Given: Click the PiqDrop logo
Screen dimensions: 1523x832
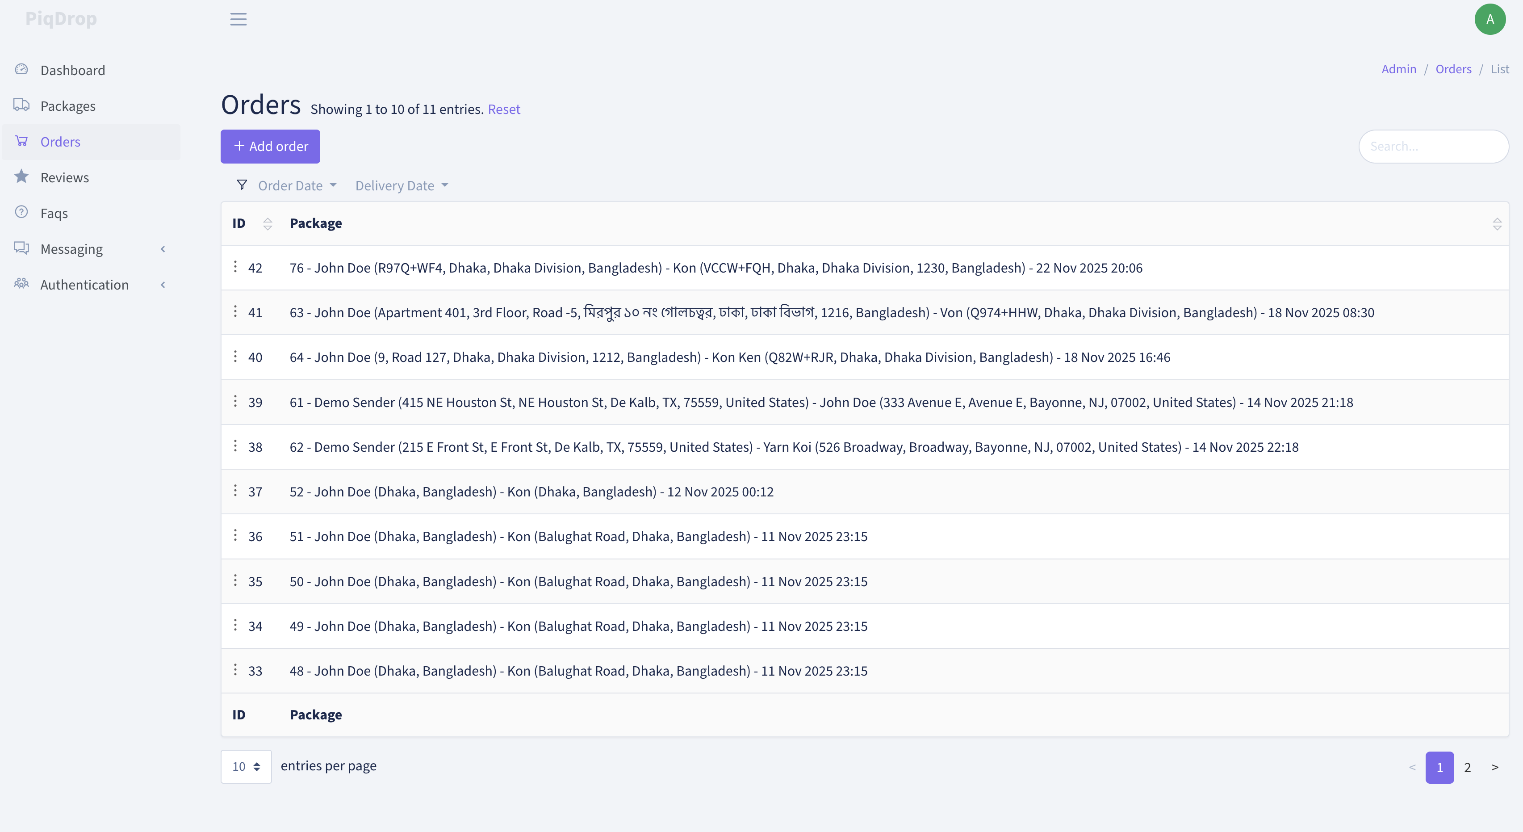Looking at the screenshot, I should pyautogui.click(x=61, y=19).
